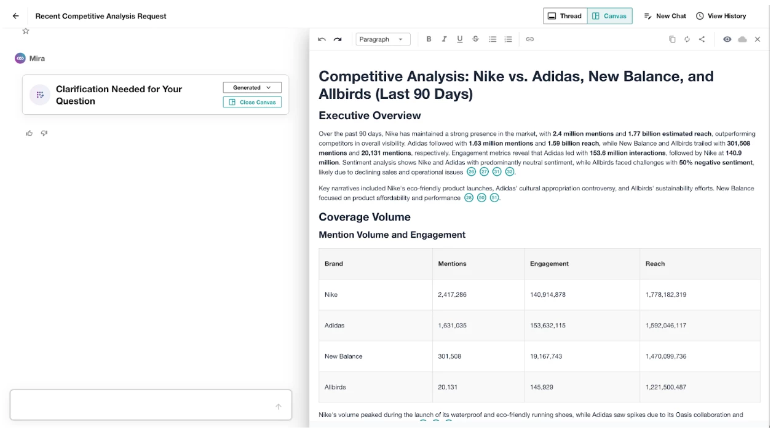
Task: Click the regenerate refresh icon in canvas toolbar
Action: click(x=687, y=39)
